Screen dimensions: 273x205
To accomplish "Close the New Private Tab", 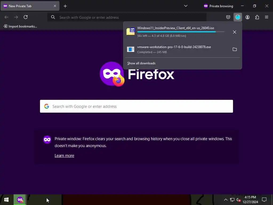I will 55,6.
